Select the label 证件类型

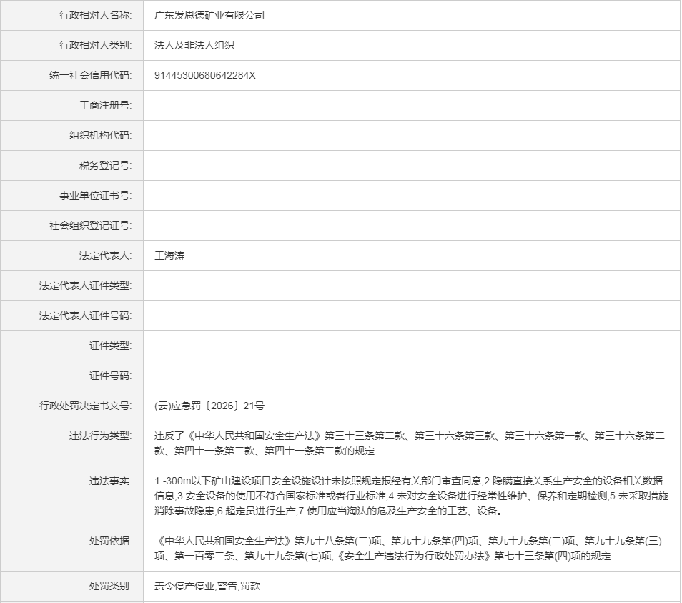[x=111, y=345]
